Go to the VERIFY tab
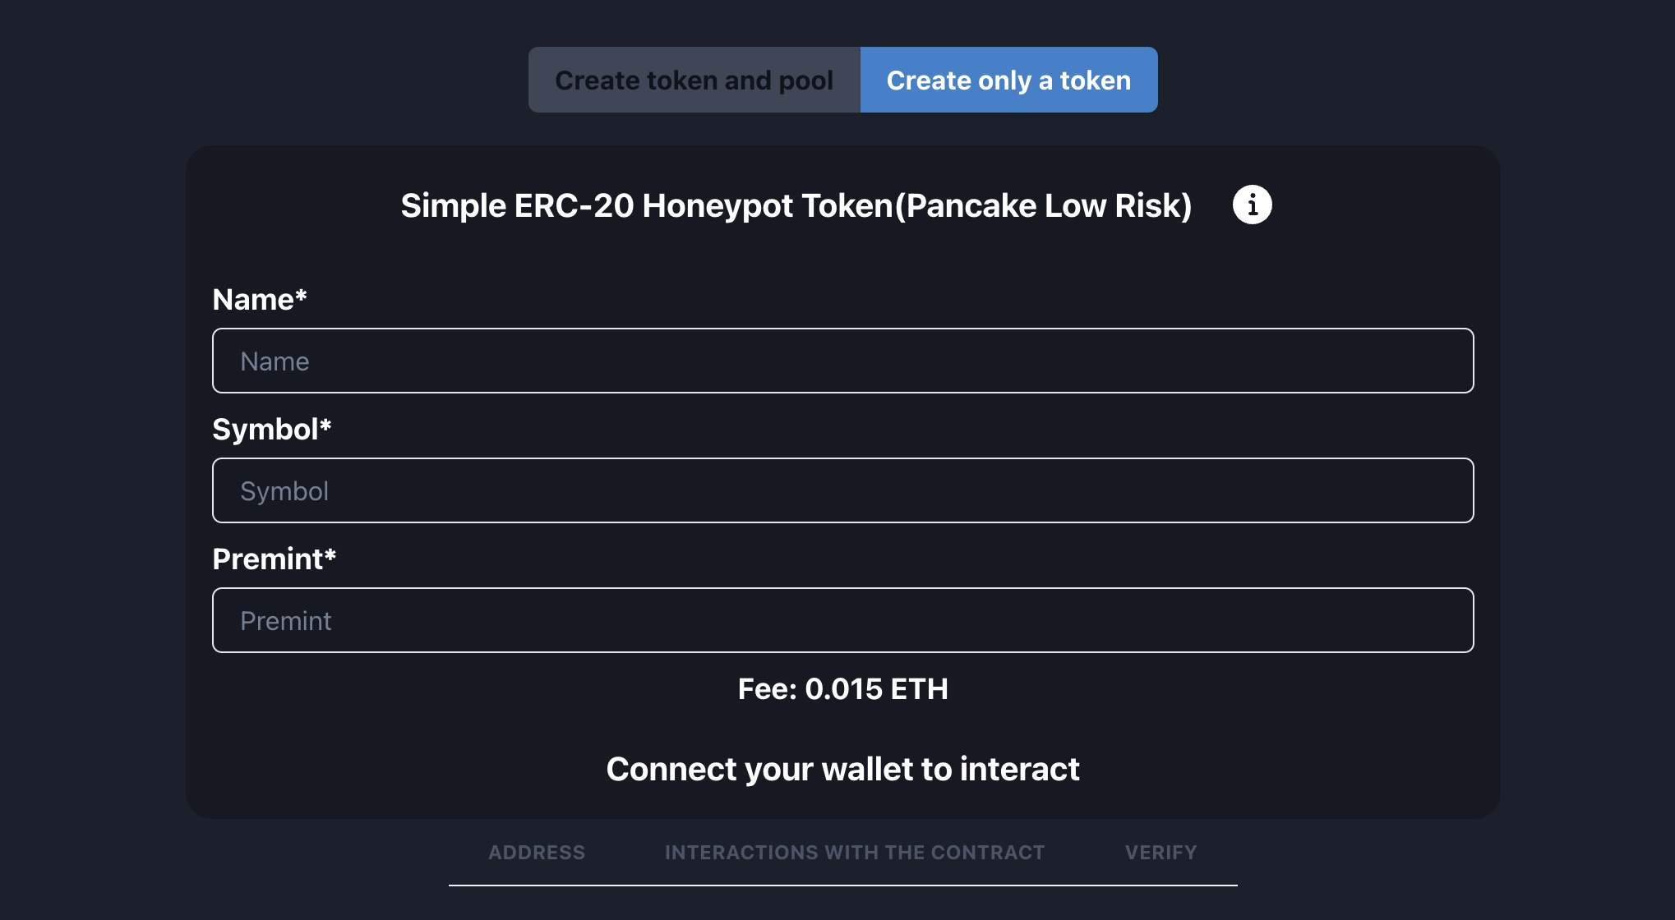 (1161, 853)
